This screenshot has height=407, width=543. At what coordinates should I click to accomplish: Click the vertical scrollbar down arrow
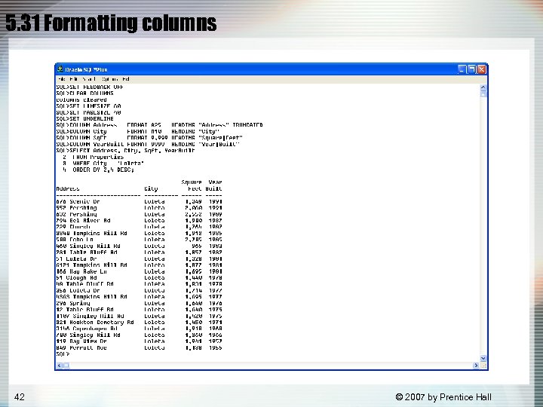[x=483, y=358]
